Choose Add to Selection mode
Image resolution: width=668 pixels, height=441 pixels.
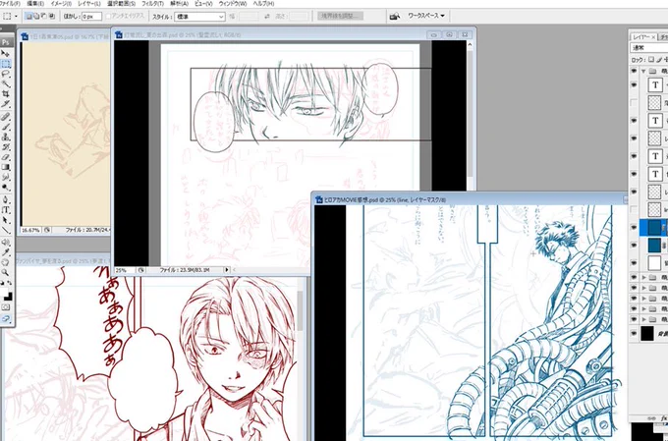[x=36, y=16]
